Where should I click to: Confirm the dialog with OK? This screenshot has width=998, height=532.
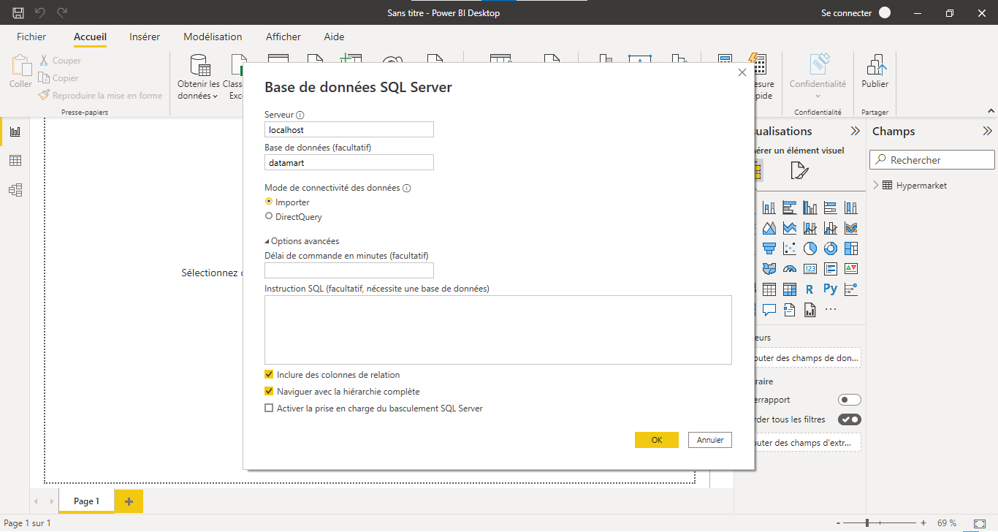click(x=657, y=440)
